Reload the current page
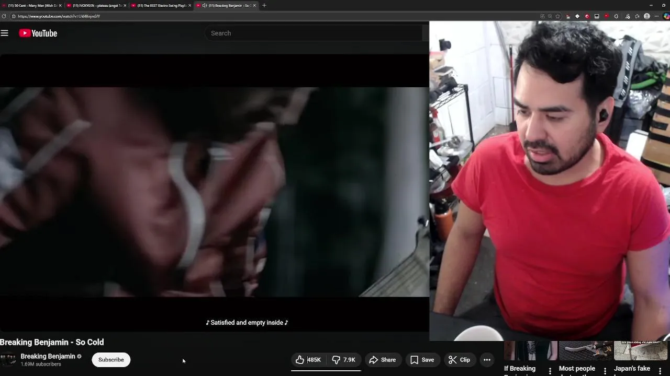 (x=4, y=16)
